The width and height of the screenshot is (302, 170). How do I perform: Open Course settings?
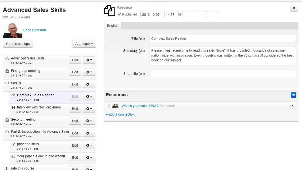click(18, 44)
